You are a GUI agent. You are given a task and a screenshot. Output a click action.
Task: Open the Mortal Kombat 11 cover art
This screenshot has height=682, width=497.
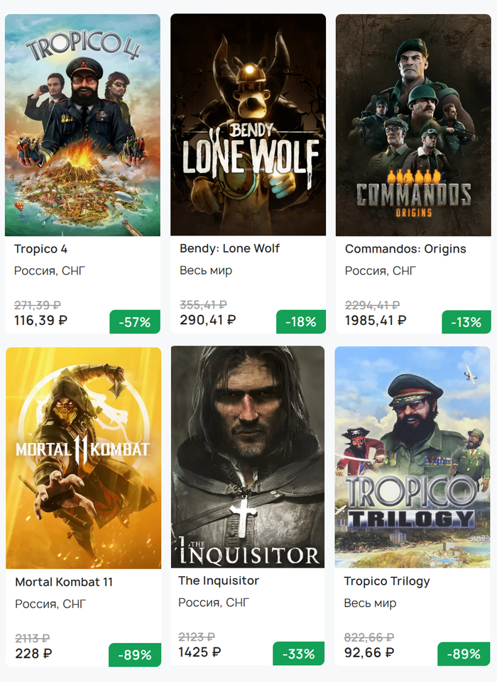tap(83, 457)
